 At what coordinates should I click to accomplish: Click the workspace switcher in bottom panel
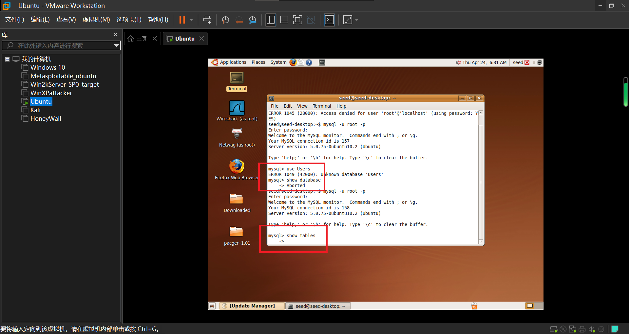tap(534, 306)
